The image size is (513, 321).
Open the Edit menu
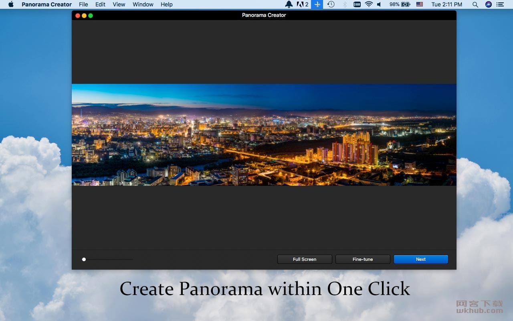[x=100, y=4]
